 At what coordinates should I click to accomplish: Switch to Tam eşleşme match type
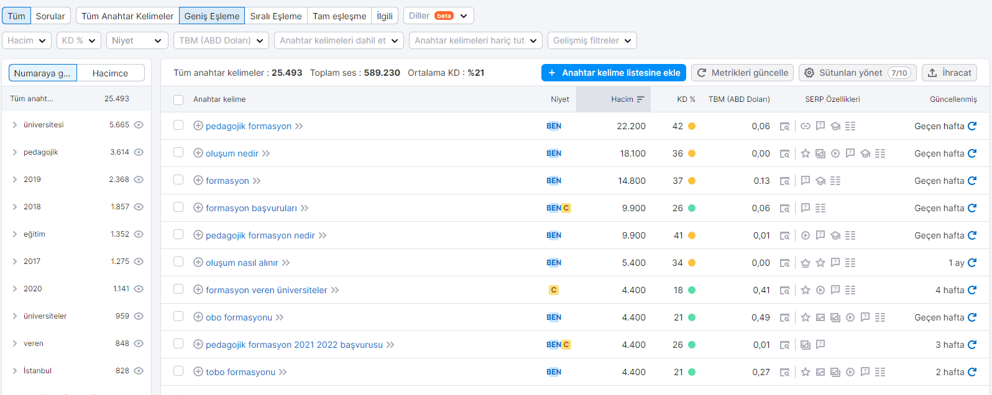point(339,16)
